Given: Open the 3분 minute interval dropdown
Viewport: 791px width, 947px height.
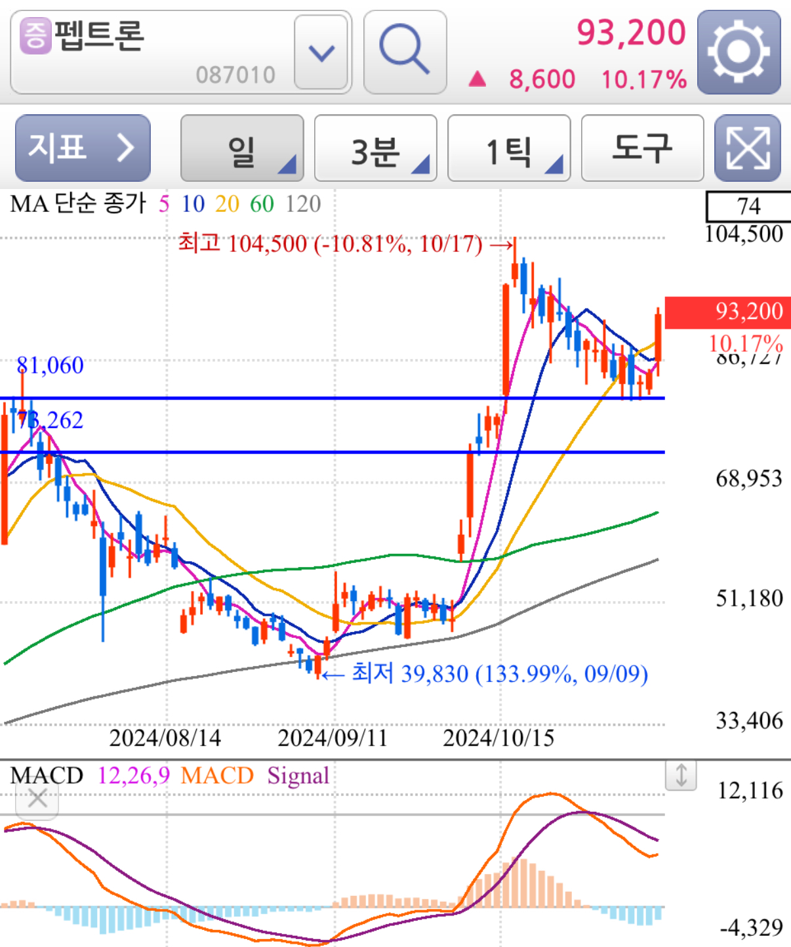Looking at the screenshot, I should (x=376, y=148).
